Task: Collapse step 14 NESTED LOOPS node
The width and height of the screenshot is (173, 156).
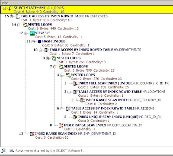Action: (19, 25)
